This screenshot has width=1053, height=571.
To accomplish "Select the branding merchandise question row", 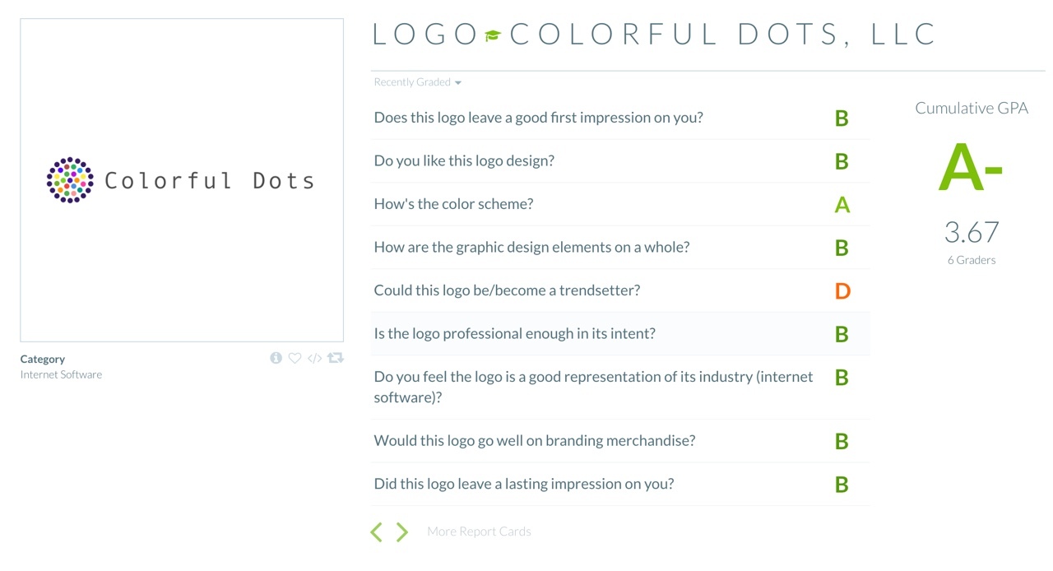I will (x=620, y=441).
